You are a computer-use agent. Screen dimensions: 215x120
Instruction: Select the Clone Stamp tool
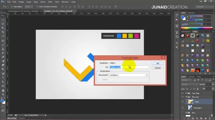[3, 49]
